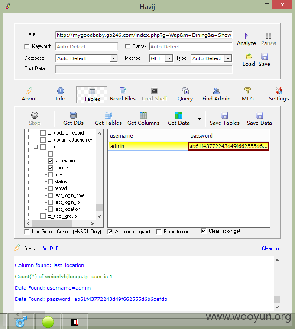Toggle All in one request checkbox
The height and width of the screenshot is (329, 295).
click(x=110, y=232)
